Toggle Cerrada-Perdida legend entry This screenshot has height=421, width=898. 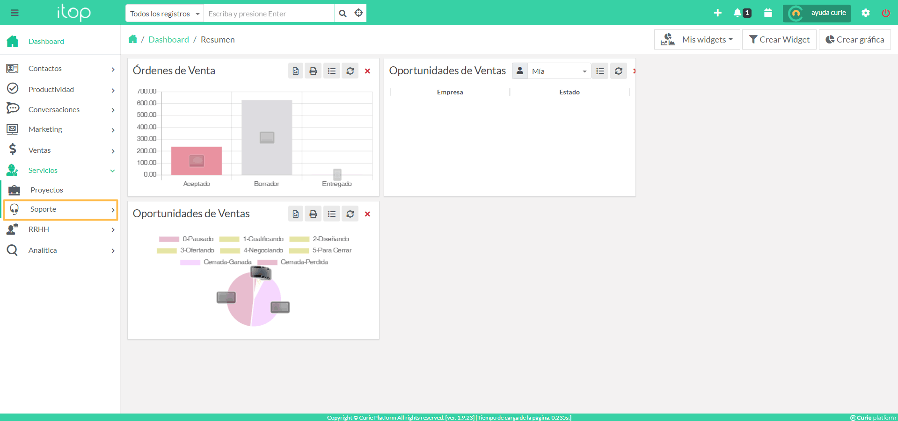[x=293, y=262]
